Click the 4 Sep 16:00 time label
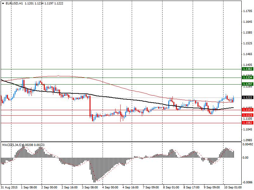This screenshot has height=190, width=254. (130, 187)
